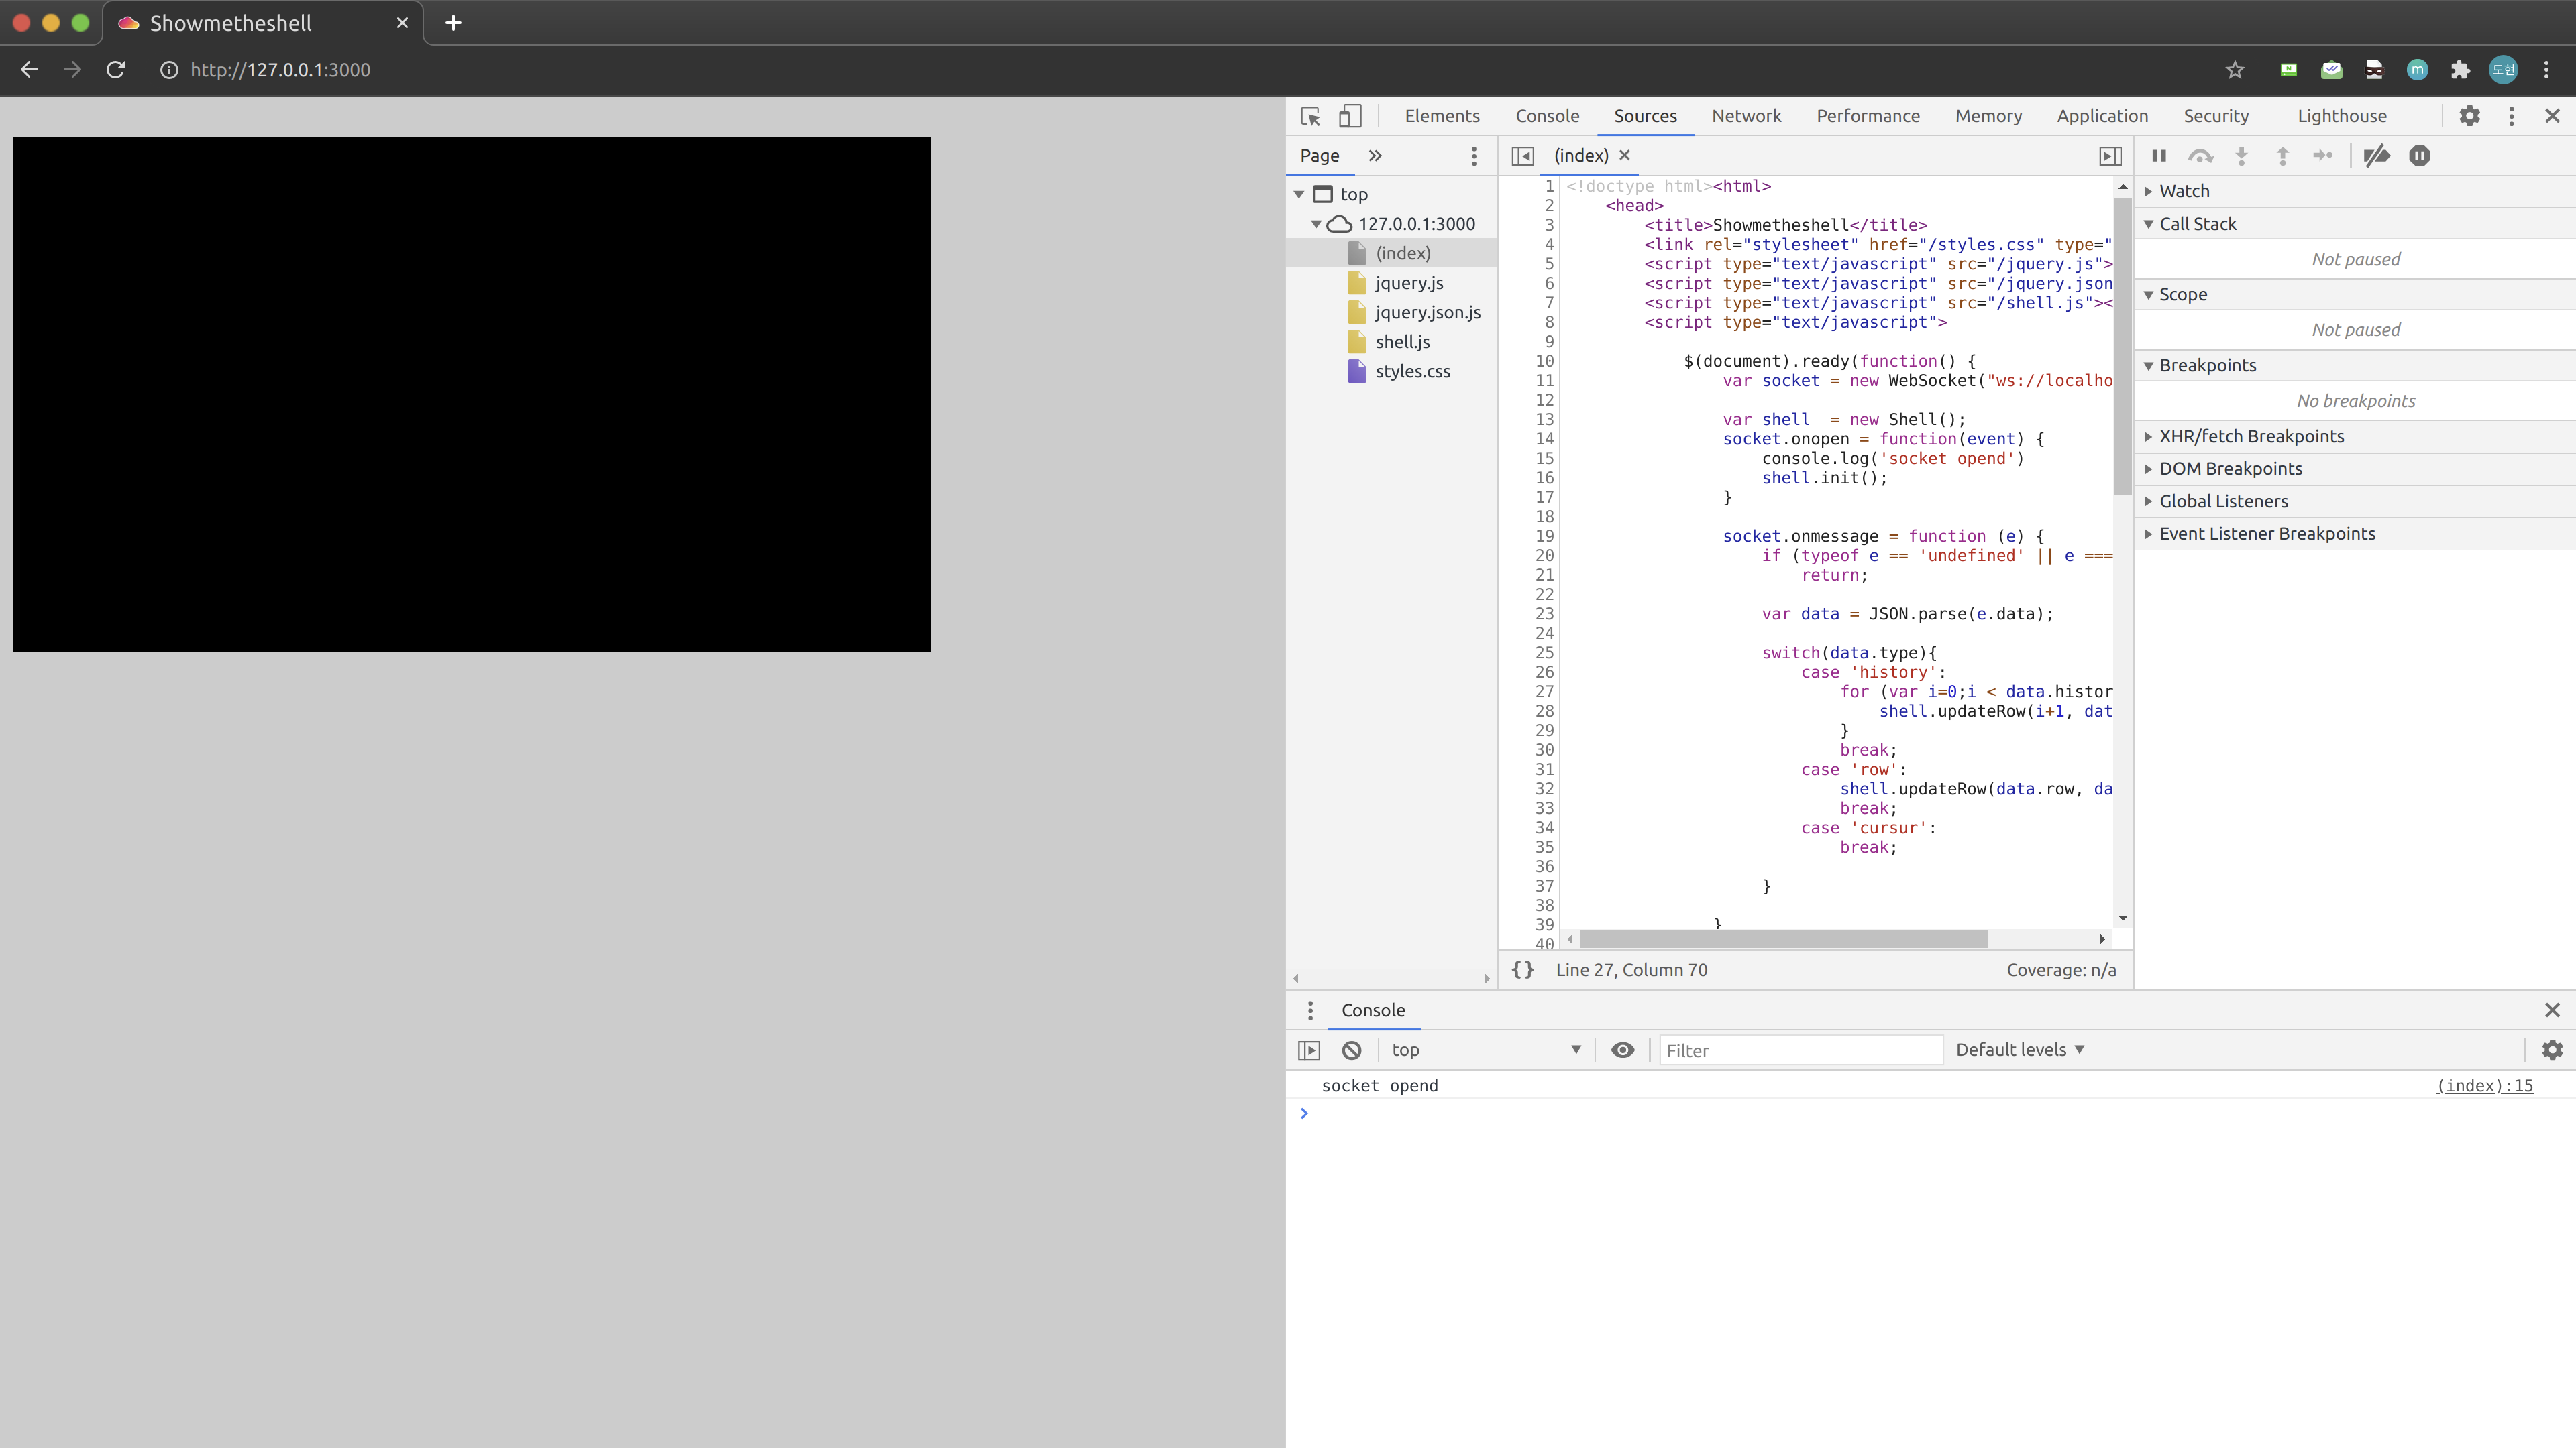
Task: Open the console context top dropdown
Action: (x=1485, y=1050)
